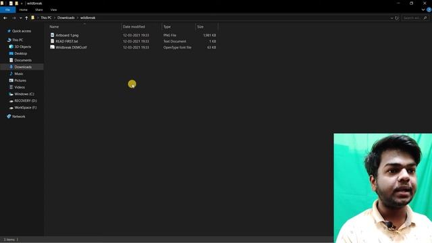Click the Desktop folder icon

click(x=11, y=53)
